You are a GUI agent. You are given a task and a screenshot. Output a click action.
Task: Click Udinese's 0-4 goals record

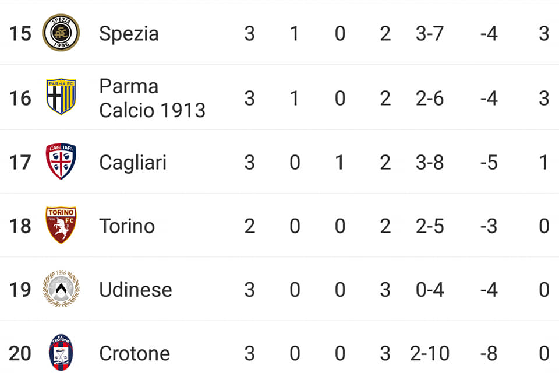(430, 290)
